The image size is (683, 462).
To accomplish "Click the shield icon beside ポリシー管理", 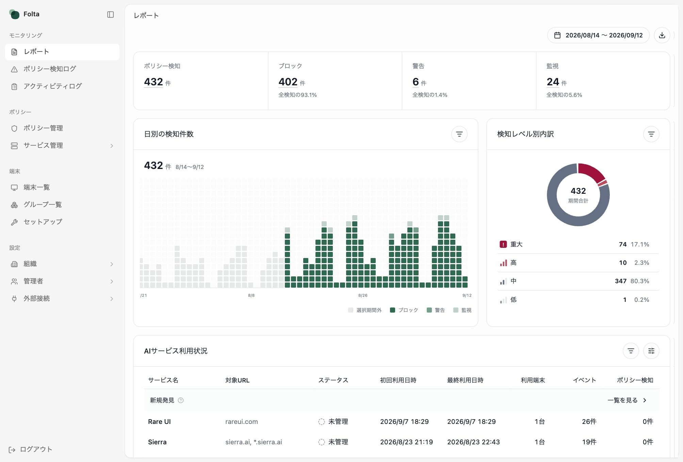I will click(x=14, y=129).
